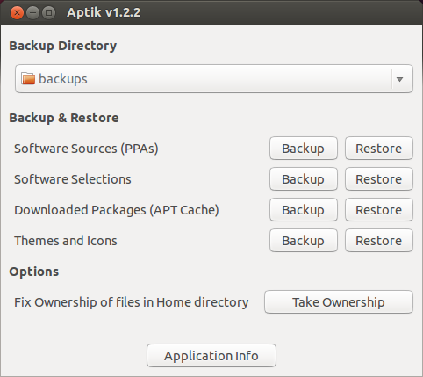The width and height of the screenshot is (423, 377).
Task: Click the Software Sources (PPAs) label
Action: coord(86,149)
